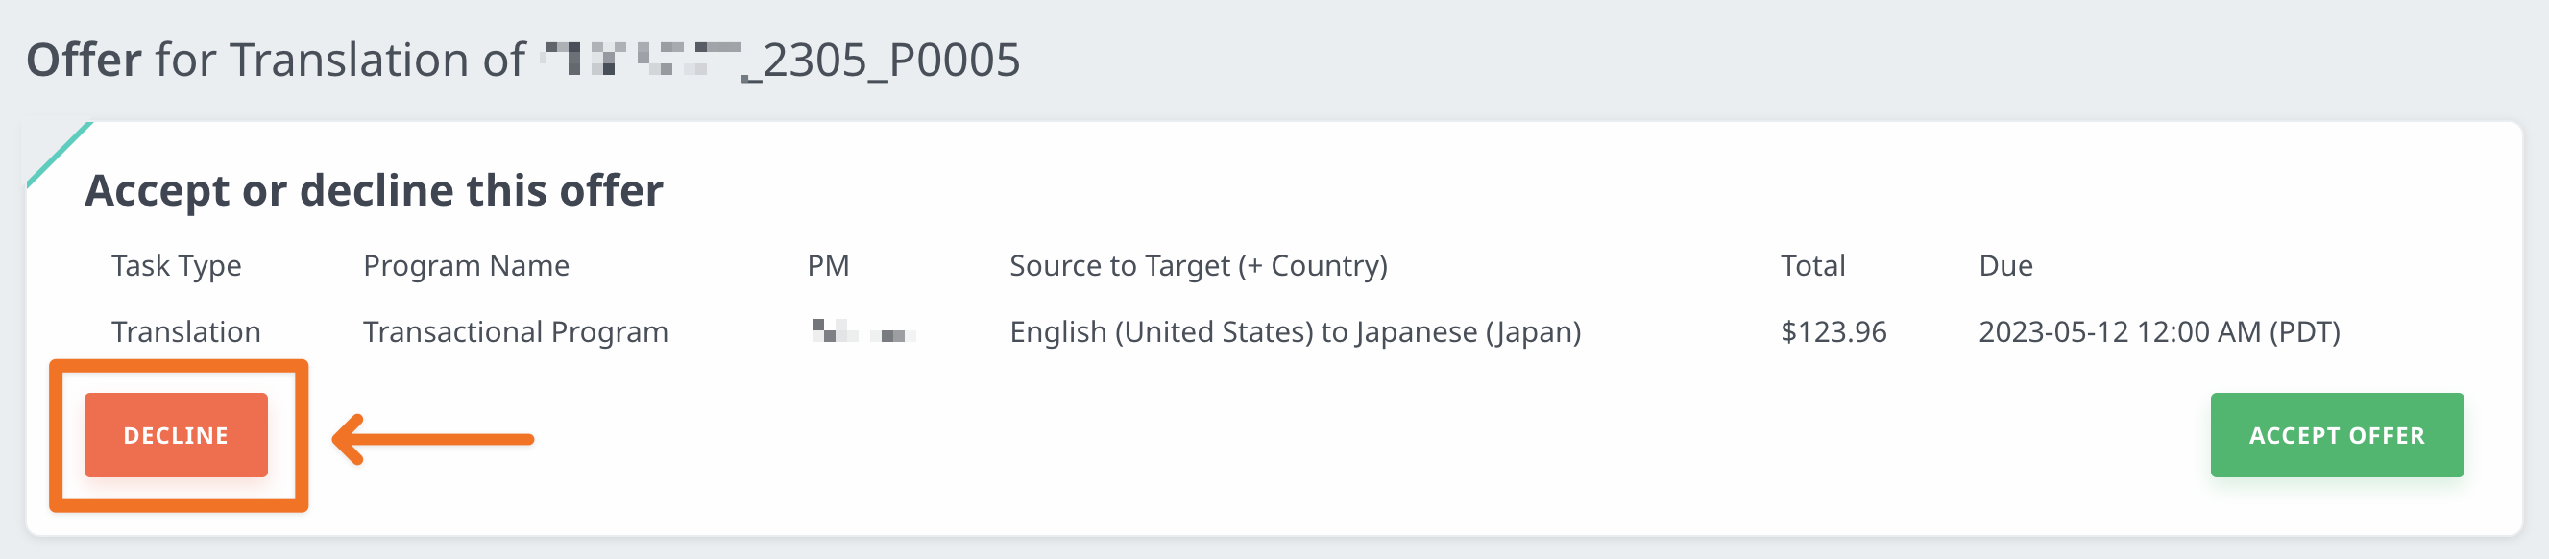Click the Source to Target (+ Country) header
Image resolution: width=2549 pixels, height=559 pixels.
pyautogui.click(x=1198, y=265)
